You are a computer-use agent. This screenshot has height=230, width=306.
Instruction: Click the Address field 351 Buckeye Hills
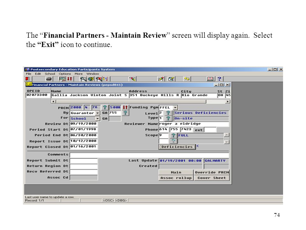154,95
